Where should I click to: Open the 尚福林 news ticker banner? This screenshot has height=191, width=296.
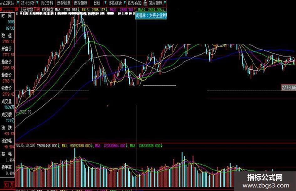pos(151,15)
